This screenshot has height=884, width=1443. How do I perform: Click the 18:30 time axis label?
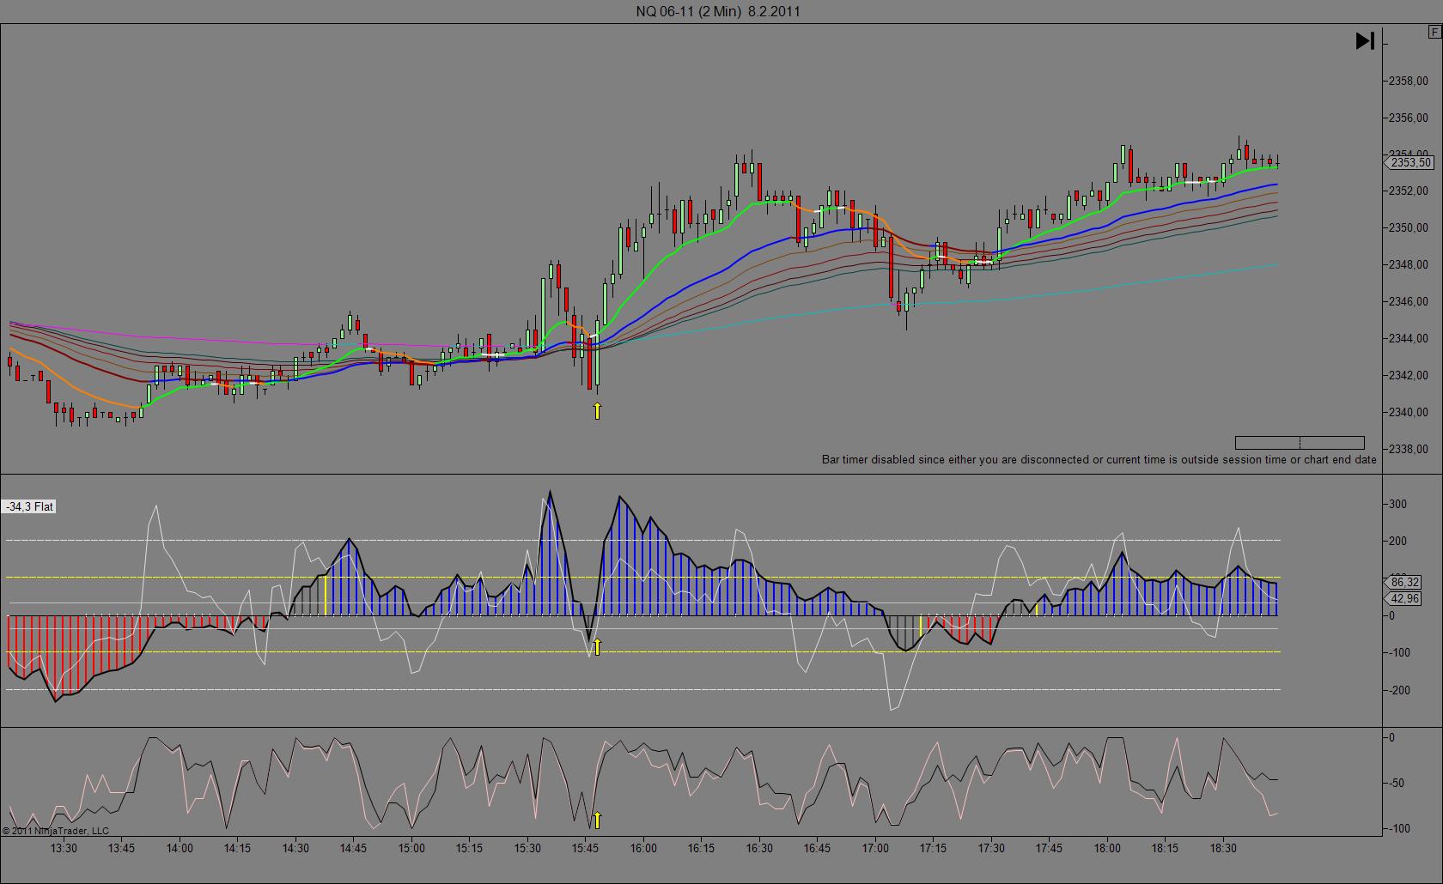pos(1223,848)
